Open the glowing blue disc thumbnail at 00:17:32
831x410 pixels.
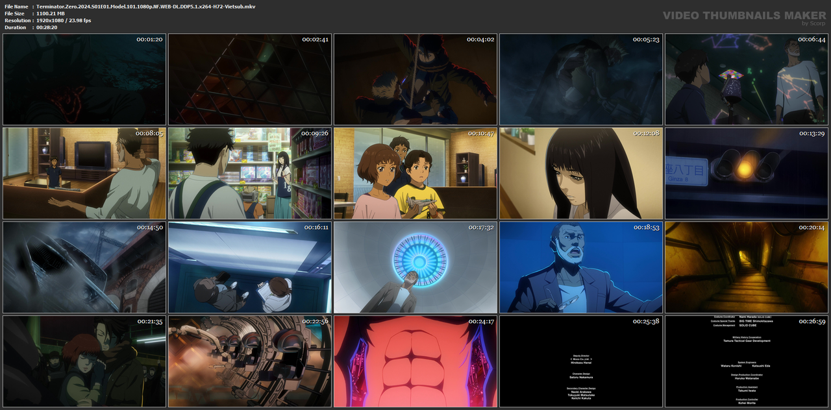415,267
